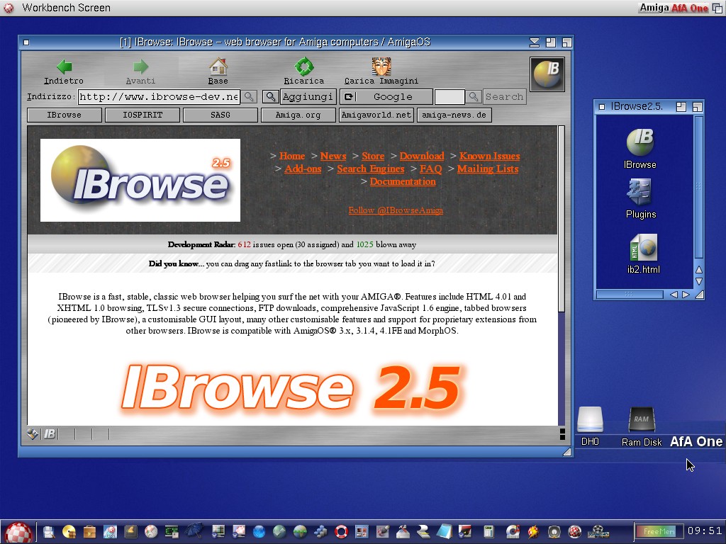726x544 pixels.
Task: Click the Aggiungi button
Action: (308, 97)
